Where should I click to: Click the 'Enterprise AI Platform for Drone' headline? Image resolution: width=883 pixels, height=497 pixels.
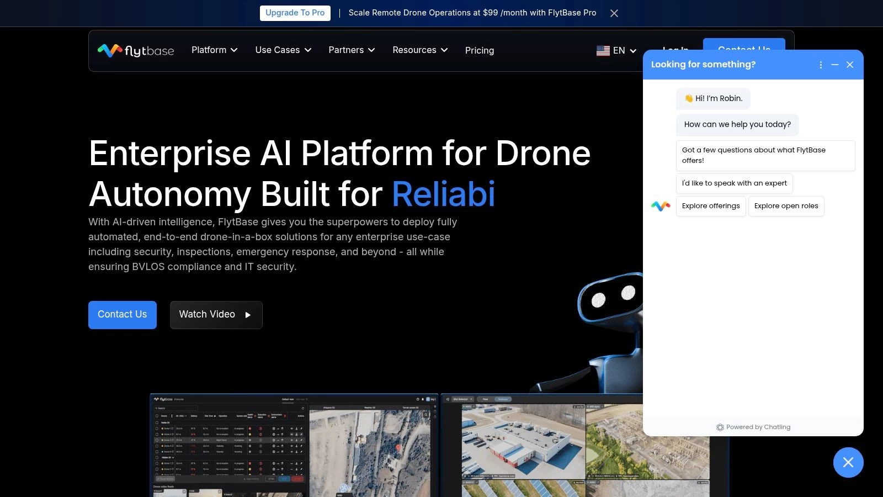pyautogui.click(x=339, y=153)
